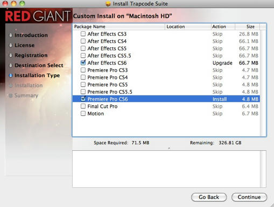Click the 6.4 MB size for Final Cut Pro

(250, 106)
